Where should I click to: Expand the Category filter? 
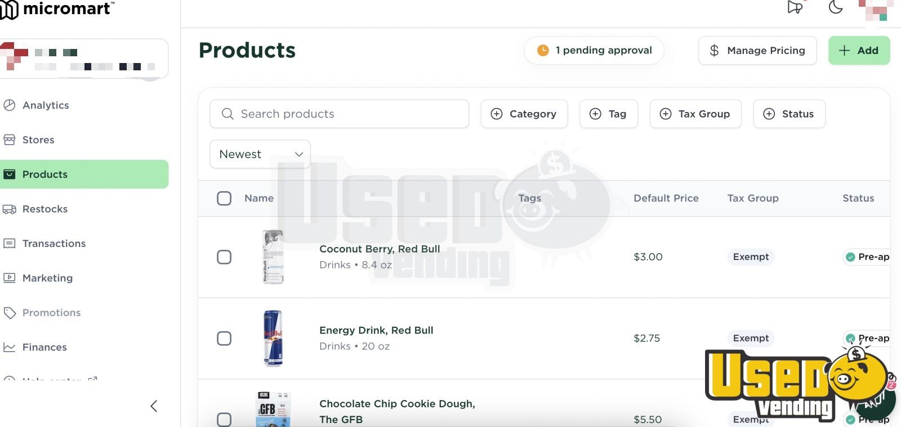(x=524, y=114)
